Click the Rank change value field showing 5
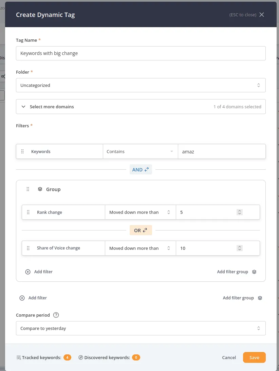The width and height of the screenshot is (279, 371). pyautogui.click(x=218, y=212)
